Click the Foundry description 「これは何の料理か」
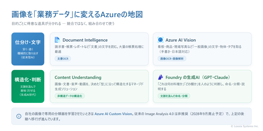Viewport: 263px width, 131px height. pos(201,86)
